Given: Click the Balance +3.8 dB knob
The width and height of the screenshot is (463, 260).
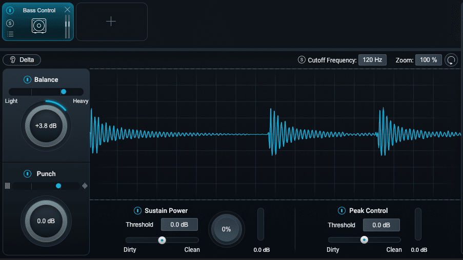Looking at the screenshot, I should [46, 126].
